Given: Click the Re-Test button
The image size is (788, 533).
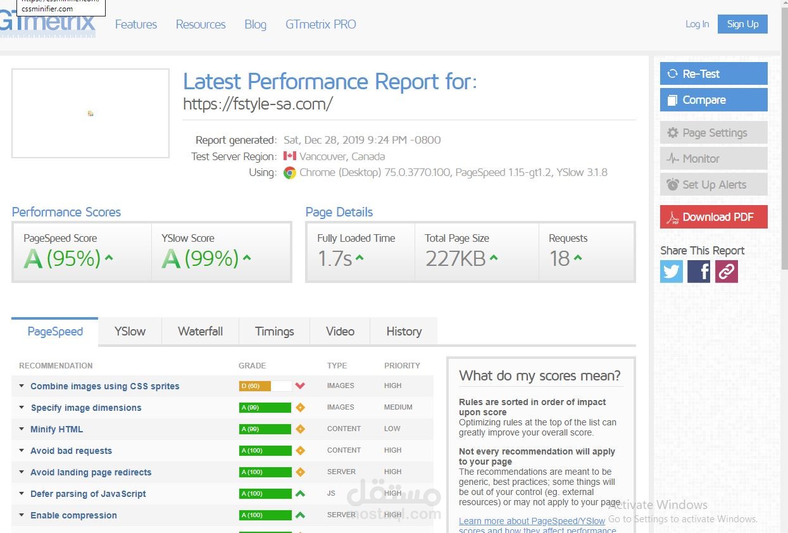Looking at the screenshot, I should pos(713,73).
